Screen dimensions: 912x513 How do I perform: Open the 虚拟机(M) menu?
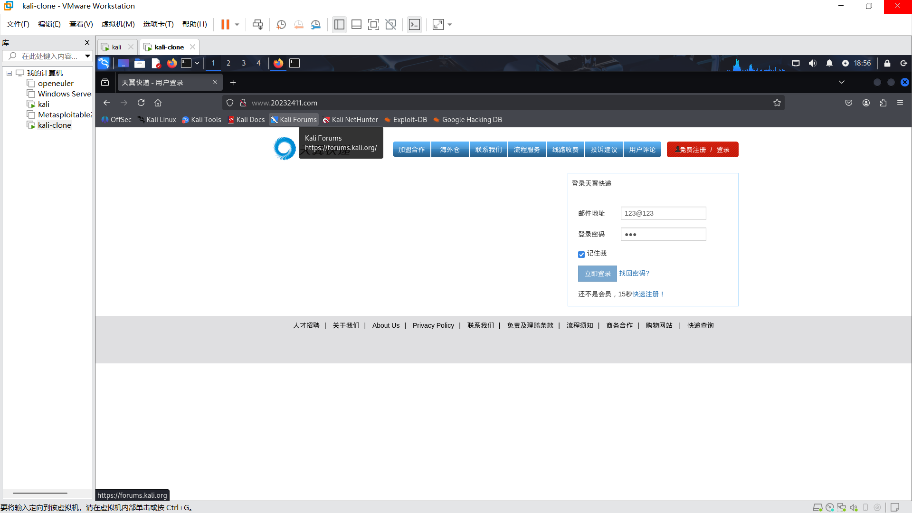tap(118, 24)
